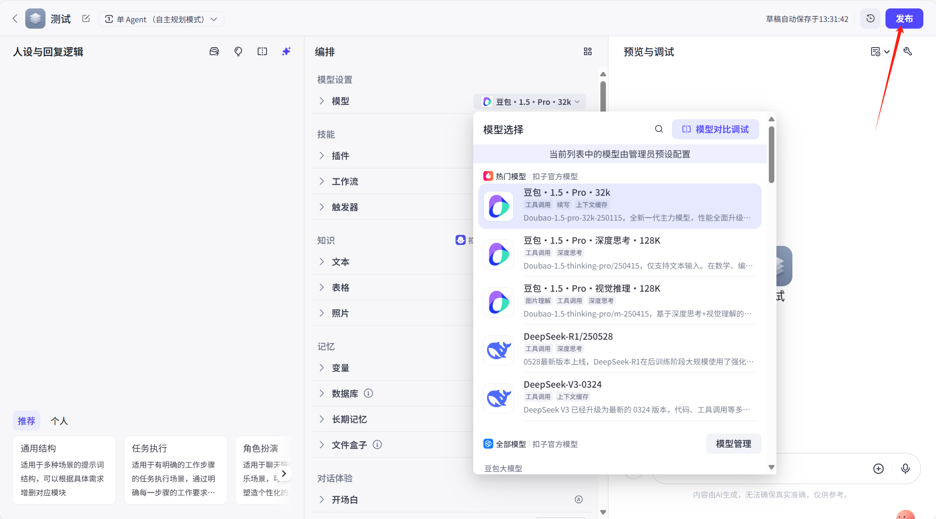Go back using the left arrow

pos(15,19)
